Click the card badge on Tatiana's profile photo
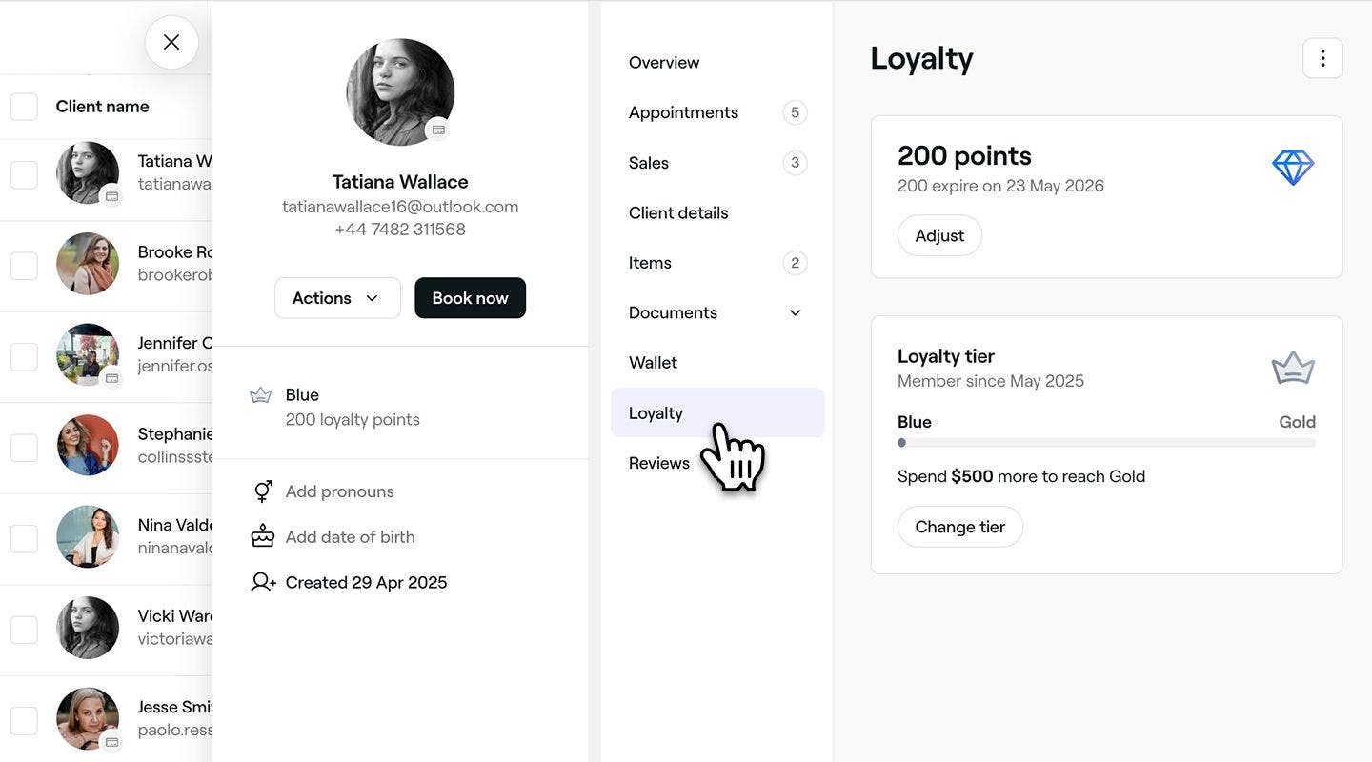The width and height of the screenshot is (1372, 762). 437,130
